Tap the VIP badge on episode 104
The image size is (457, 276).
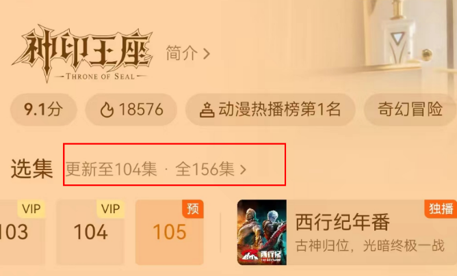[x=110, y=209]
